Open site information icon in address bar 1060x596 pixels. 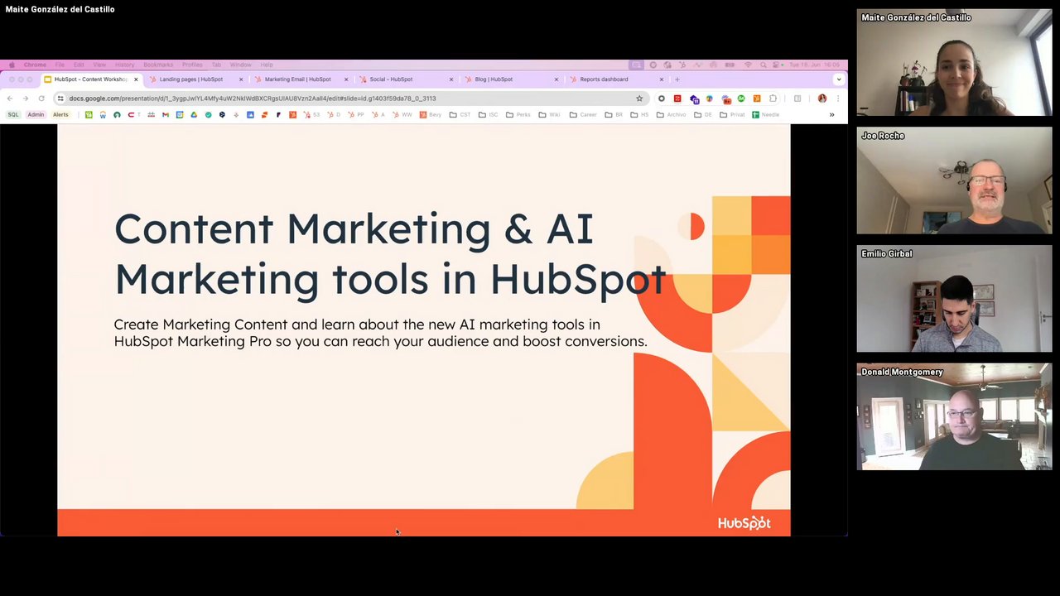[60, 99]
